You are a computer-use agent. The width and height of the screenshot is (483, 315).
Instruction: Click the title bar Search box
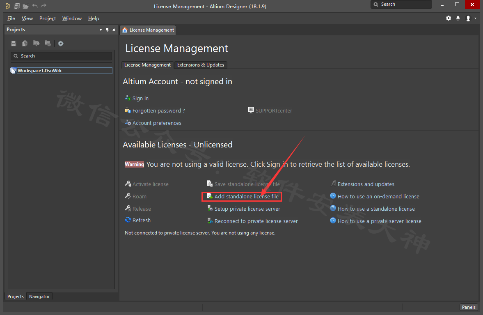coord(401,5)
